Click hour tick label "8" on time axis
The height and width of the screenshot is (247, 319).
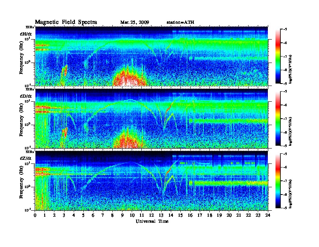click(113, 216)
